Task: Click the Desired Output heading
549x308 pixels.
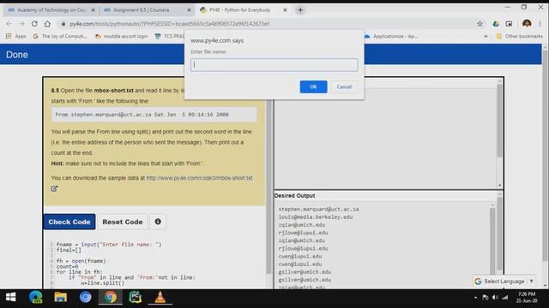Action: click(x=294, y=196)
